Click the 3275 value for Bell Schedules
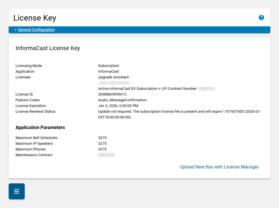Screen dimensions: 279x208 (x=102, y=138)
